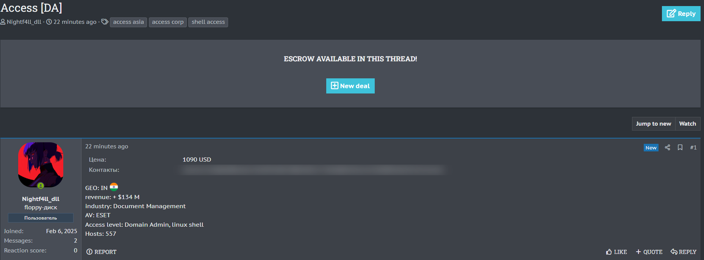Image resolution: width=704 pixels, height=260 pixels.
Task: Click the #1 post permalink
Action: tap(693, 148)
